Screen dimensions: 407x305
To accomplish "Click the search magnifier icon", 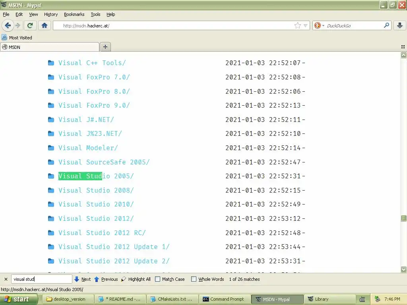I will click(386, 25).
